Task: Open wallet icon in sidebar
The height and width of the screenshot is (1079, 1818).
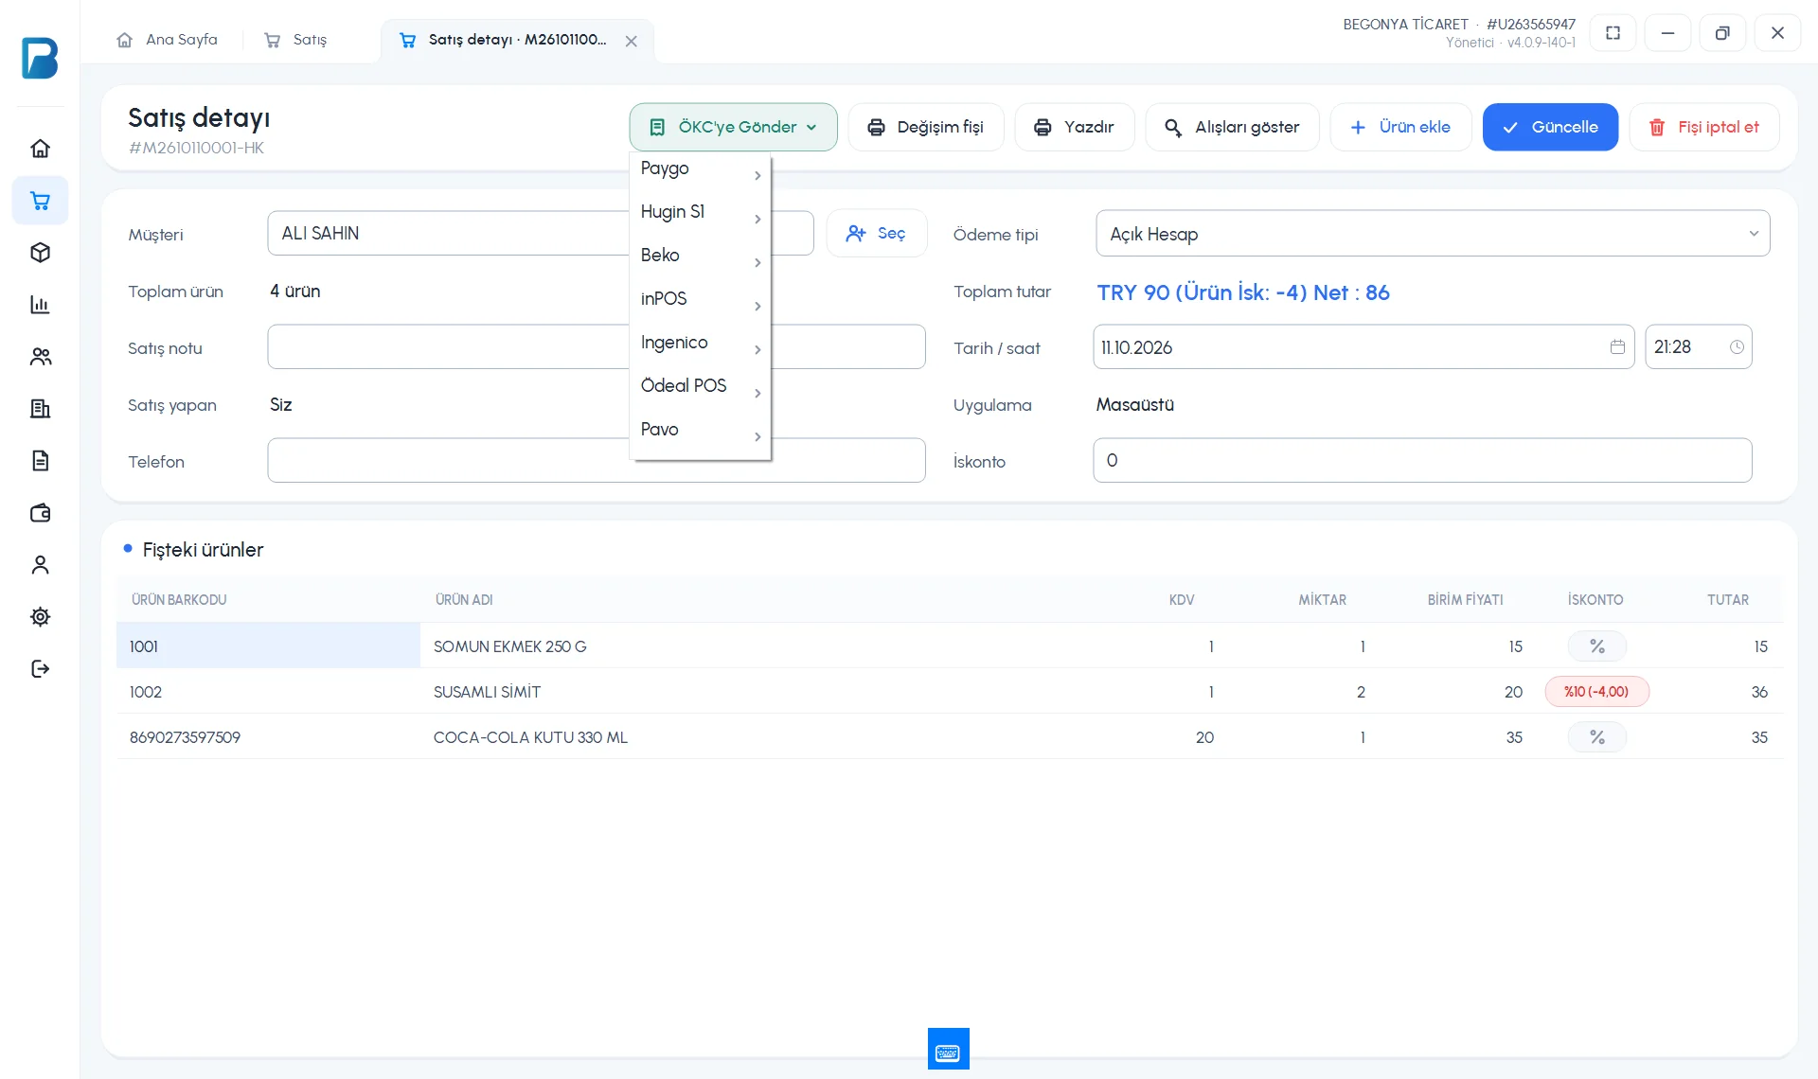Action: pos(40,513)
